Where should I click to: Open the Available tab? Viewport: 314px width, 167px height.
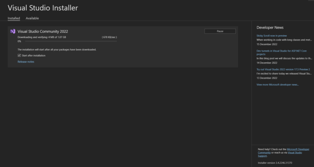32,18
